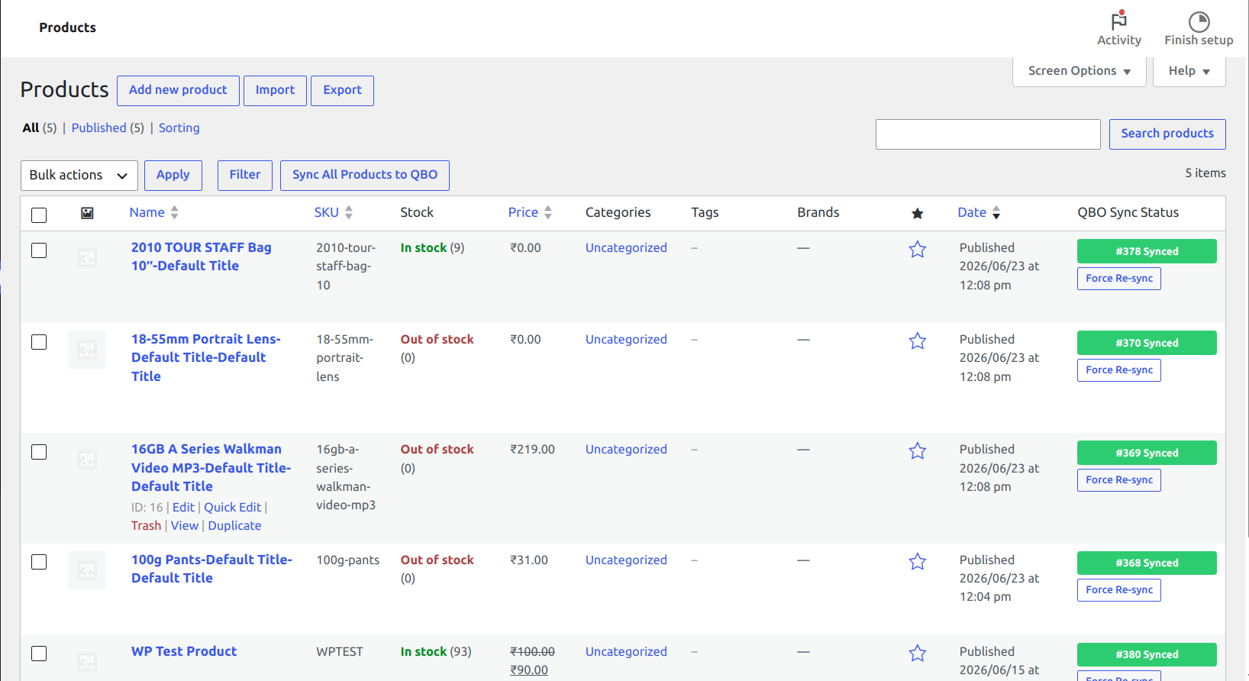Filter to Published products
1249x681 pixels.
pyautogui.click(x=99, y=127)
